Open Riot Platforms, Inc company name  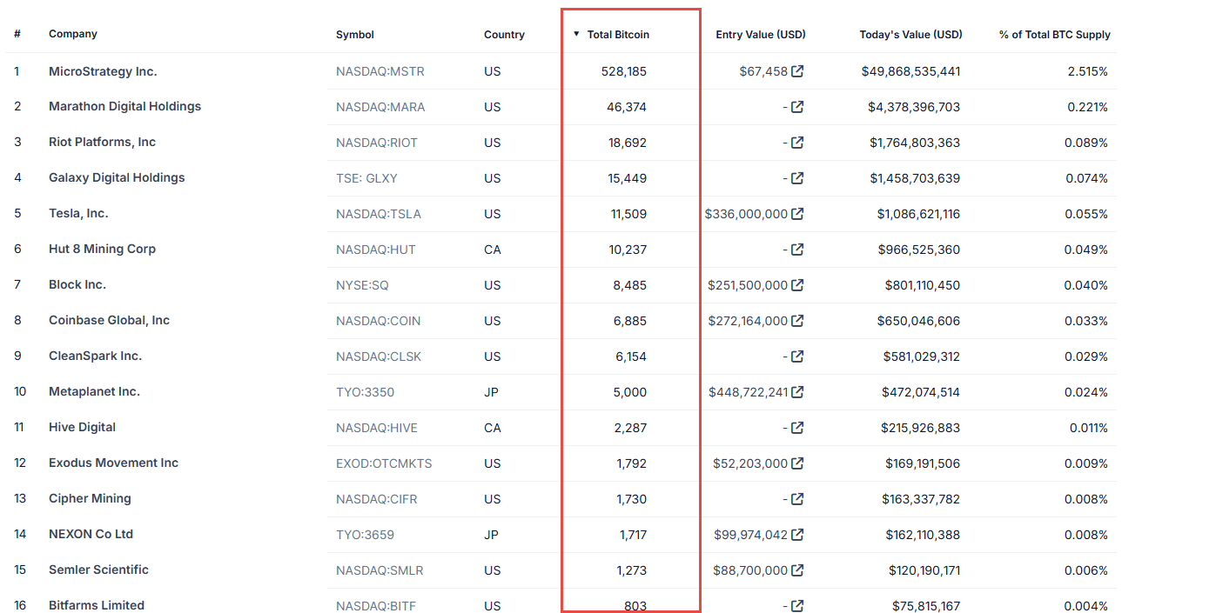(x=102, y=142)
